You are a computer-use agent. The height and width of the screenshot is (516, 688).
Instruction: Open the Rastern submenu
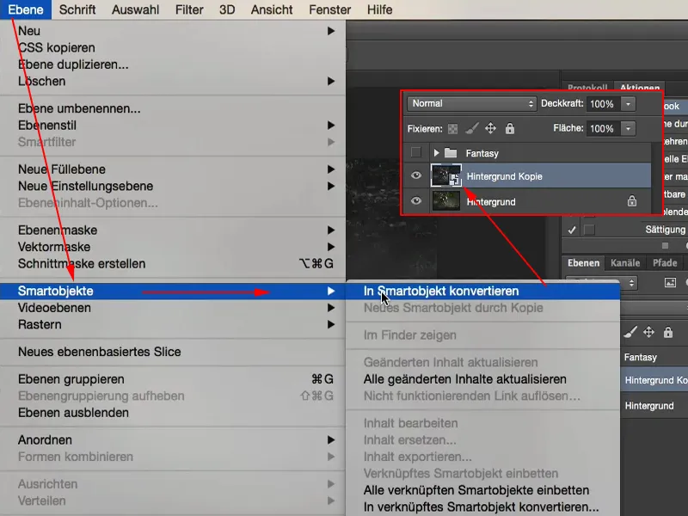tap(173, 325)
